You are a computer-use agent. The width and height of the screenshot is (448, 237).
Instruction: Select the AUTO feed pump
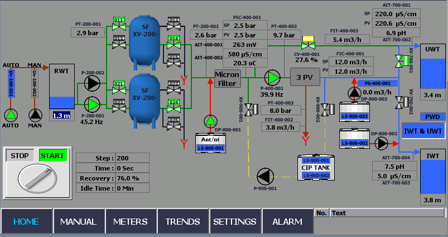pyautogui.click(x=11, y=115)
